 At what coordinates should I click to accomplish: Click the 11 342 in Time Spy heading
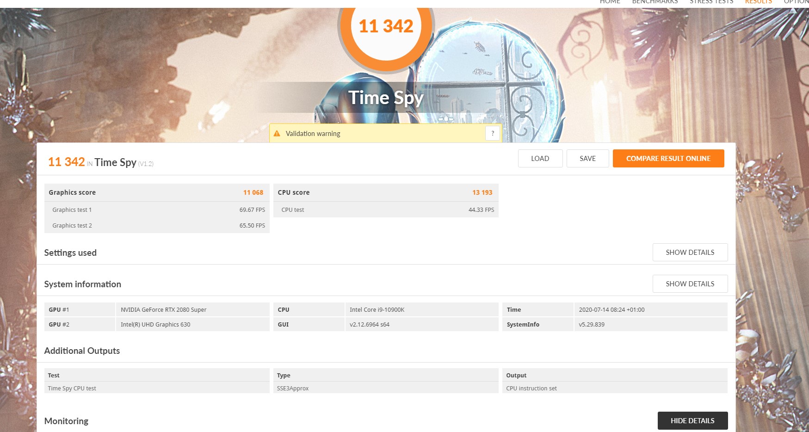point(101,162)
